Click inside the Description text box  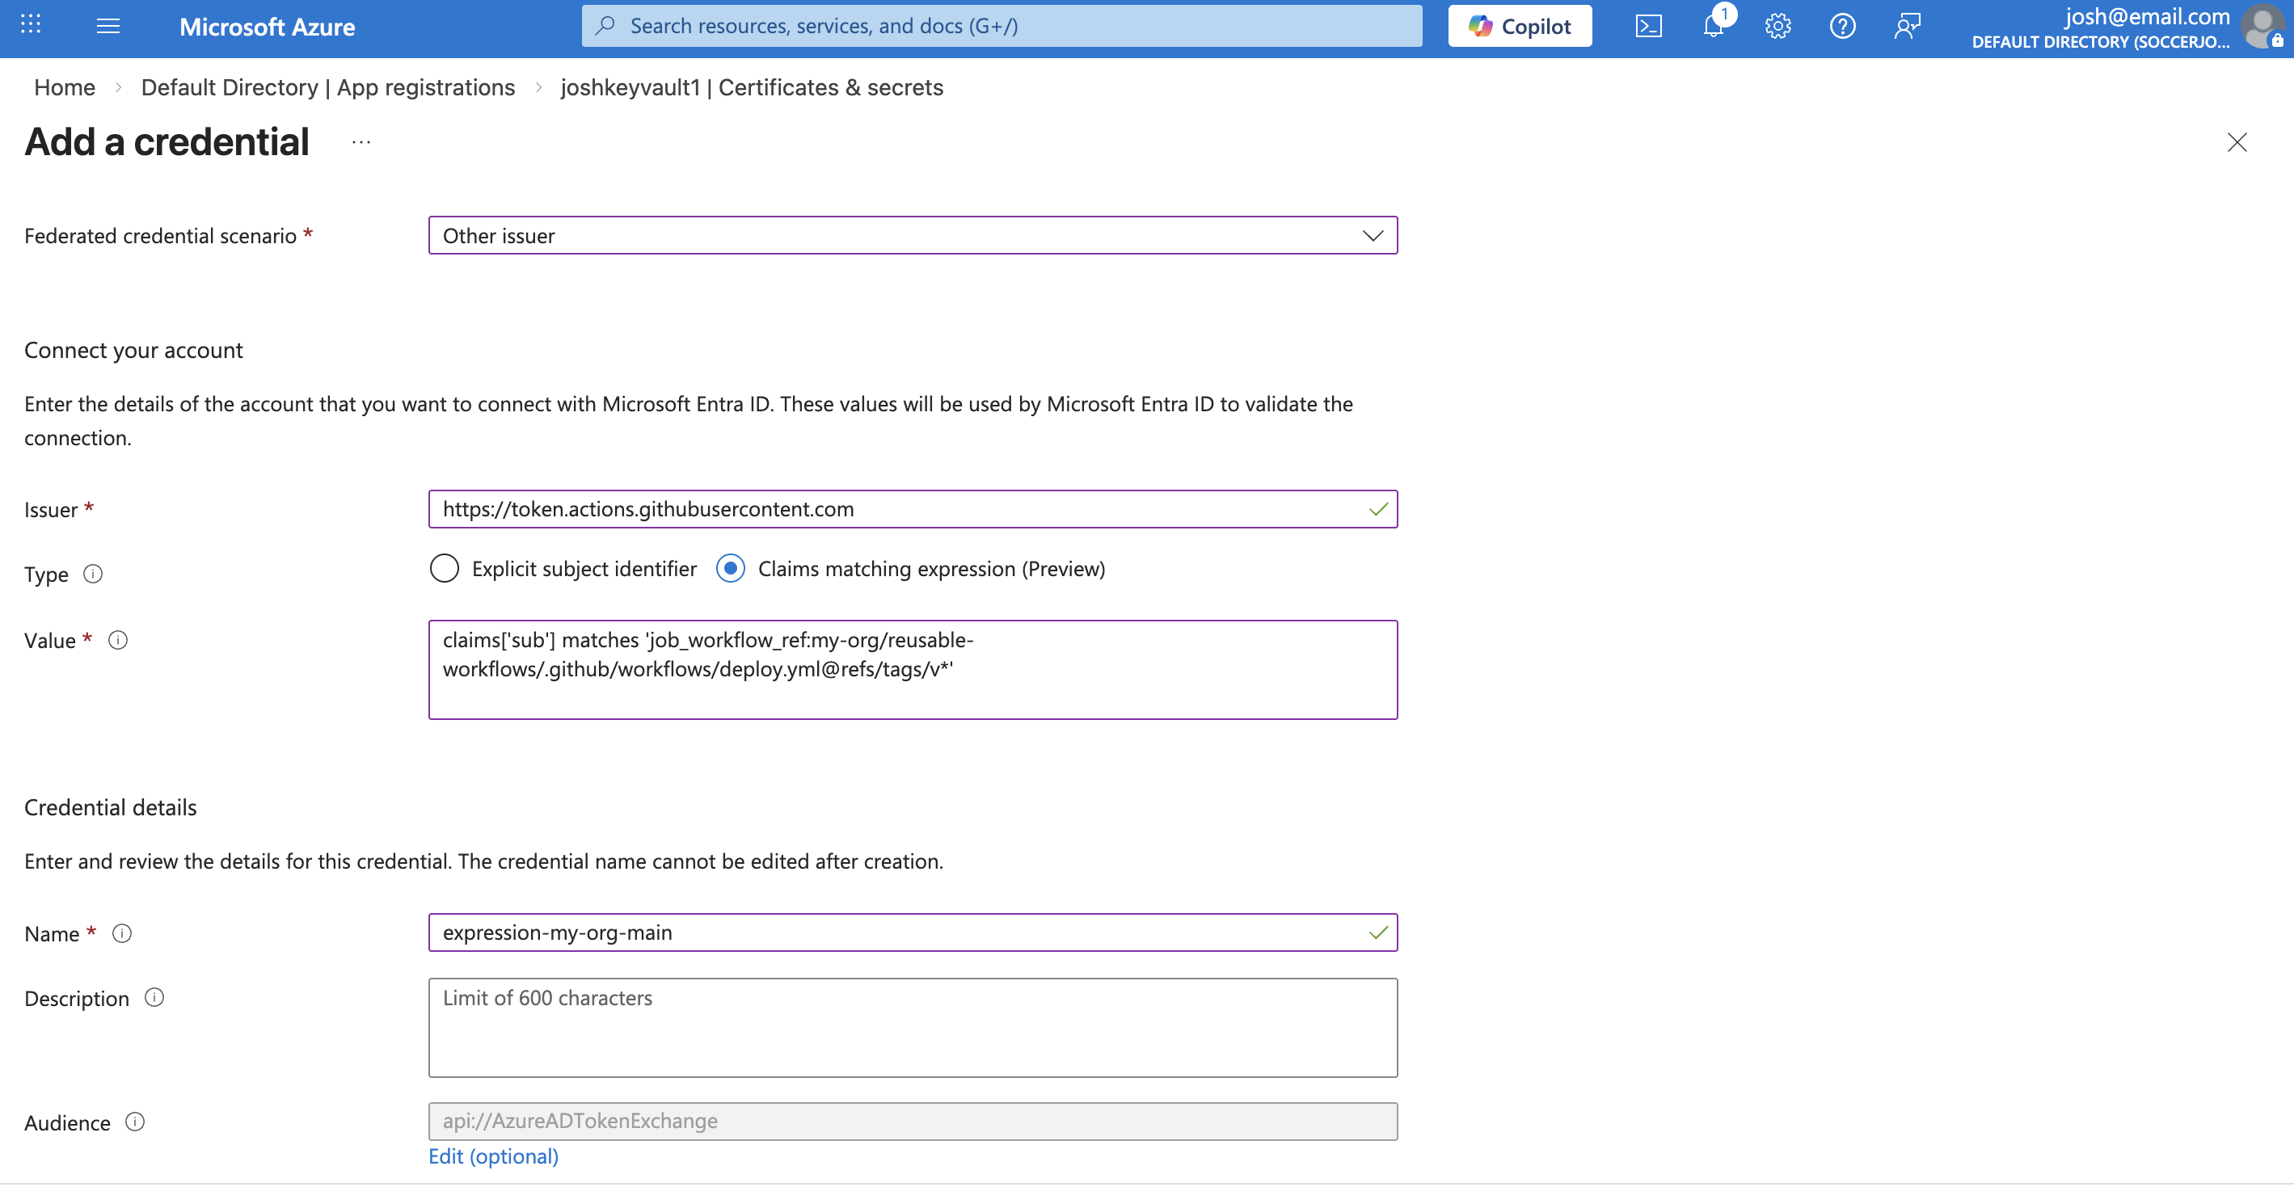point(912,1027)
